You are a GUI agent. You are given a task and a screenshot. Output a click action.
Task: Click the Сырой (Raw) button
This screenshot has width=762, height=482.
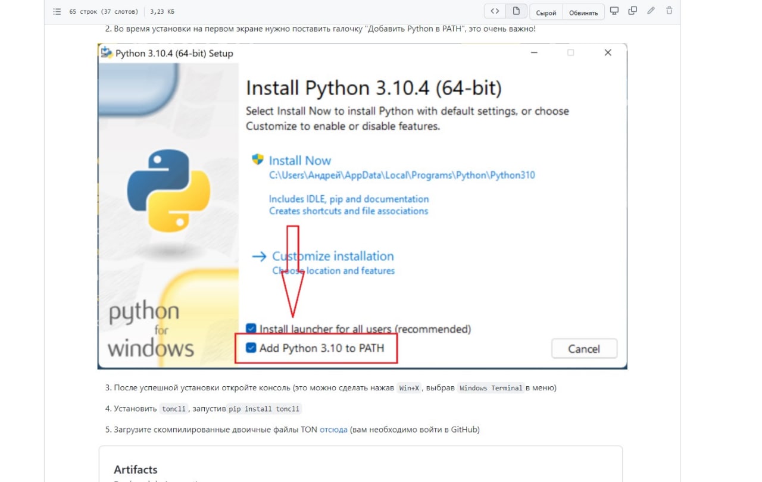click(x=546, y=12)
